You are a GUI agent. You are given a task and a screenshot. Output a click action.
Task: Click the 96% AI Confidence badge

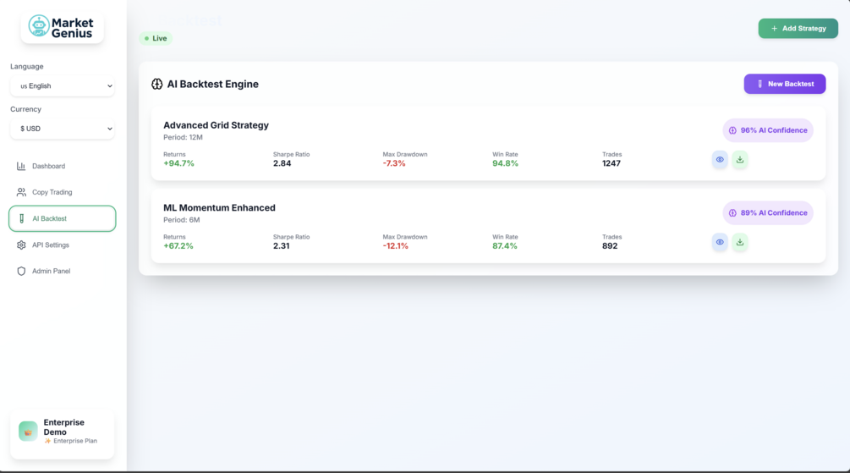tap(768, 130)
